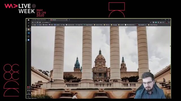The image size is (181, 101).
Task: Open Cortana circle icon on taskbar
Action: click(29, 26)
